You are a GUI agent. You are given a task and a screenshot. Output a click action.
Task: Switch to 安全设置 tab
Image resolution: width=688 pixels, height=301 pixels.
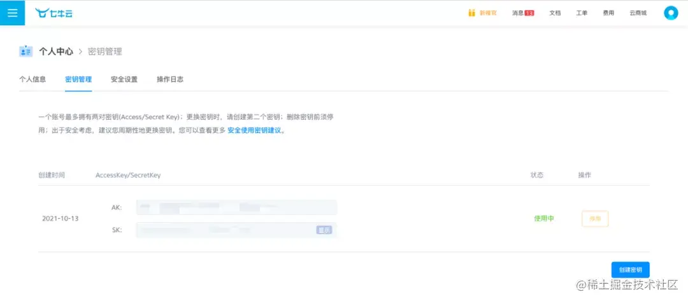click(124, 80)
